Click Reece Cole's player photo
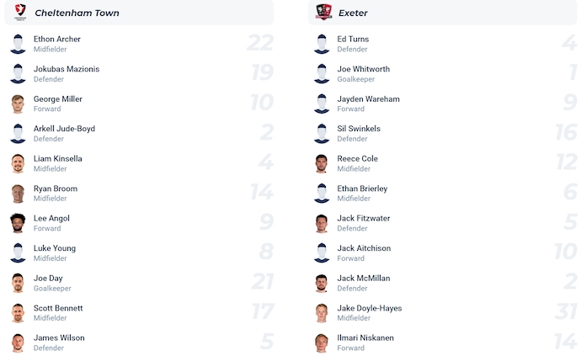 pyautogui.click(x=322, y=163)
